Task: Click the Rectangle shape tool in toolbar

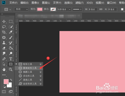Action: tap(11, 64)
